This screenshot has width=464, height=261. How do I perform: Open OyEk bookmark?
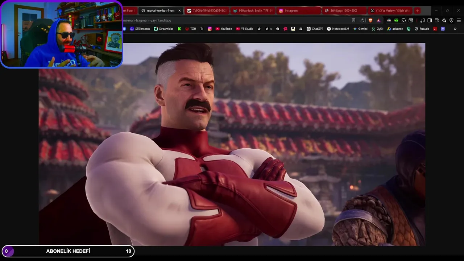coord(377,29)
